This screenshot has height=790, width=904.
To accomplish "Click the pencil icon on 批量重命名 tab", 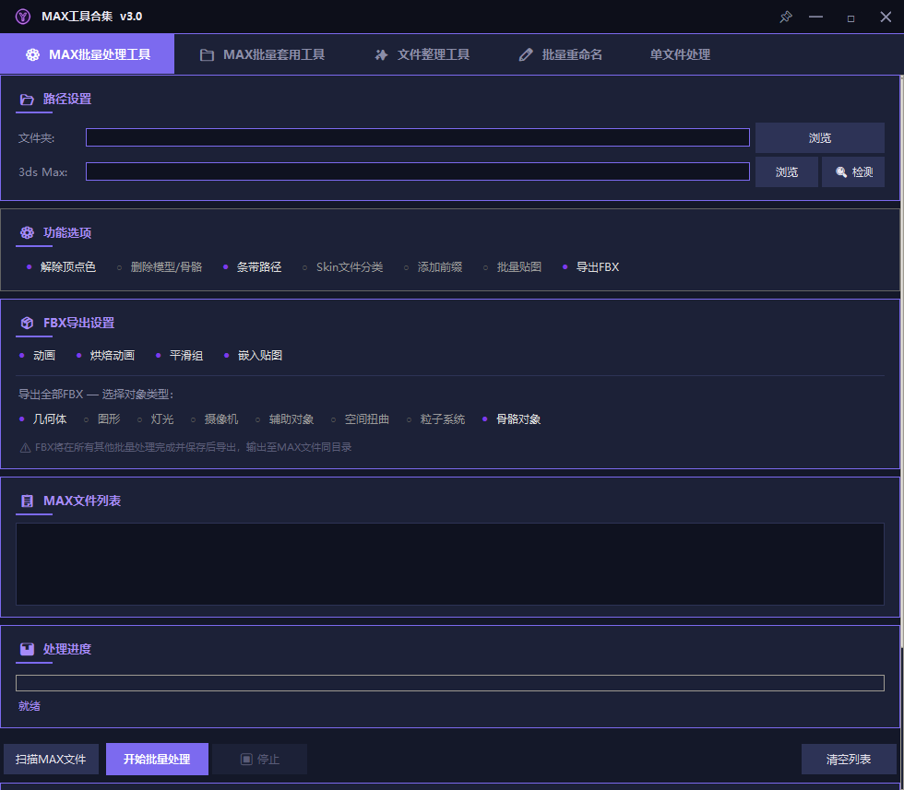I will (525, 54).
